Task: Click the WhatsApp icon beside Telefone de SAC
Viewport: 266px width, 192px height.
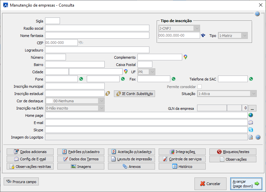Action: (251, 79)
